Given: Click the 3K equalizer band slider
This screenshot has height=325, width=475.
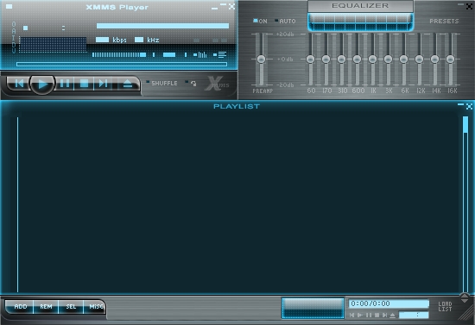Looking at the screenshot, I should 388,59.
